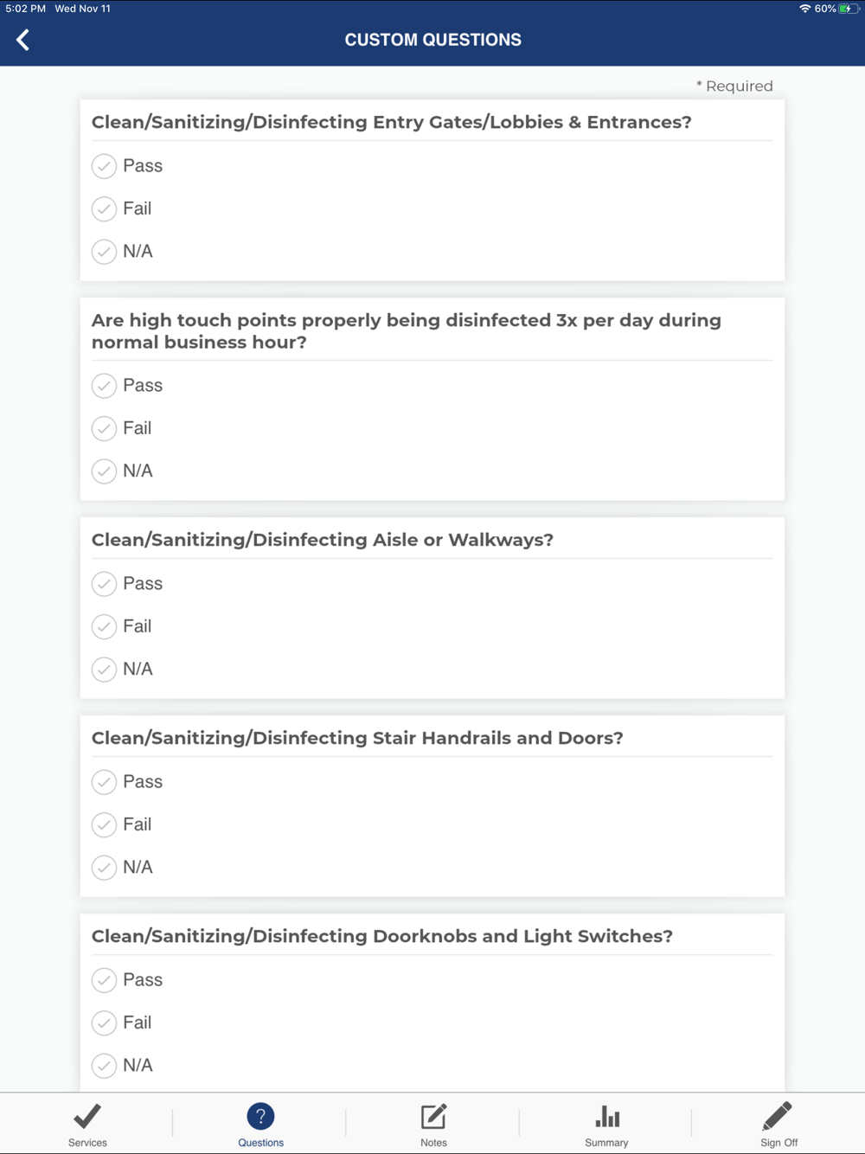Open the Services checkmark tab
Viewport: 865px width, 1154px height.
87,1117
